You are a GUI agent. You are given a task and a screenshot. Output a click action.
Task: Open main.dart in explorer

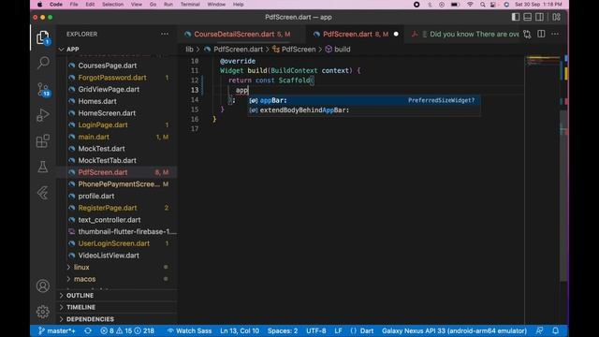(x=116, y=137)
